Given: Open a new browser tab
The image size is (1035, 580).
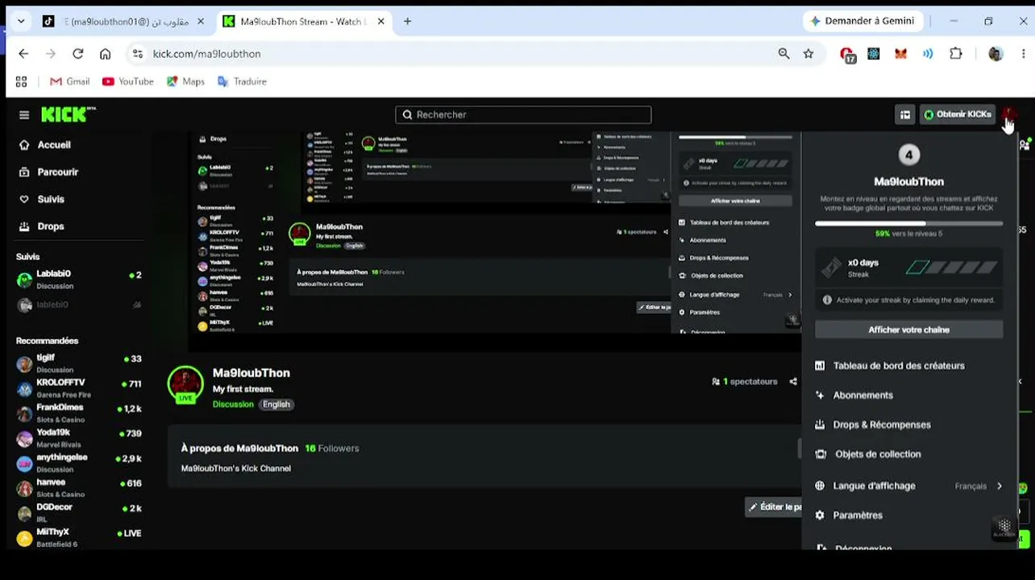Looking at the screenshot, I should (407, 22).
